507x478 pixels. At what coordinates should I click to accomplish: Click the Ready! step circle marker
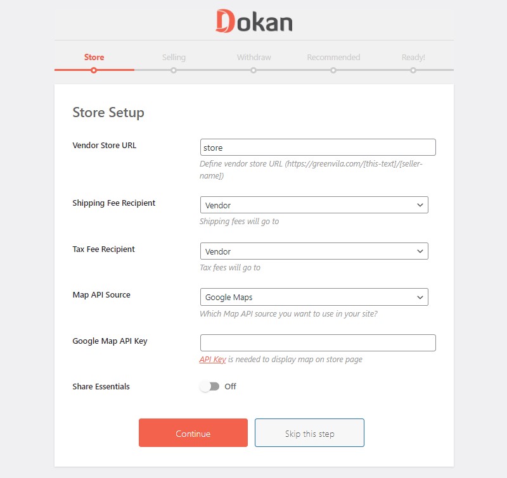point(413,70)
